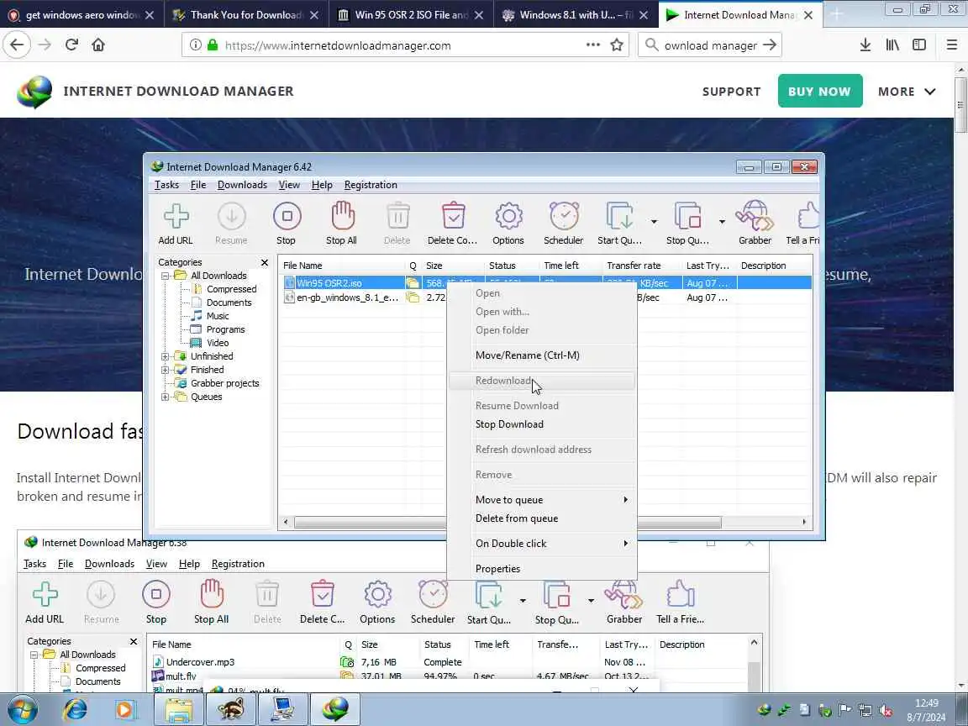The height and width of the screenshot is (726, 968).
Task: Click Add URL icon in IDM 6.42 toolbar
Action: pos(176,217)
